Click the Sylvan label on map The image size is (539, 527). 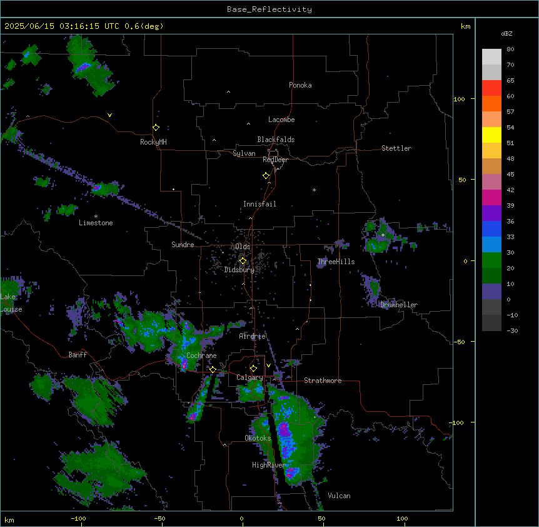click(x=244, y=153)
